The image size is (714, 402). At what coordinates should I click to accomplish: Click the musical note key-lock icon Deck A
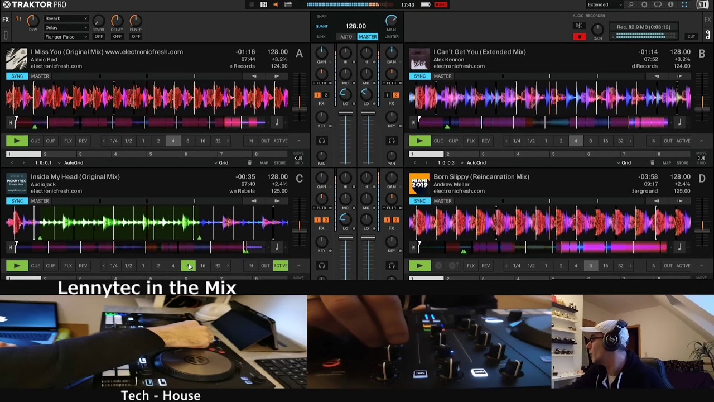click(277, 122)
